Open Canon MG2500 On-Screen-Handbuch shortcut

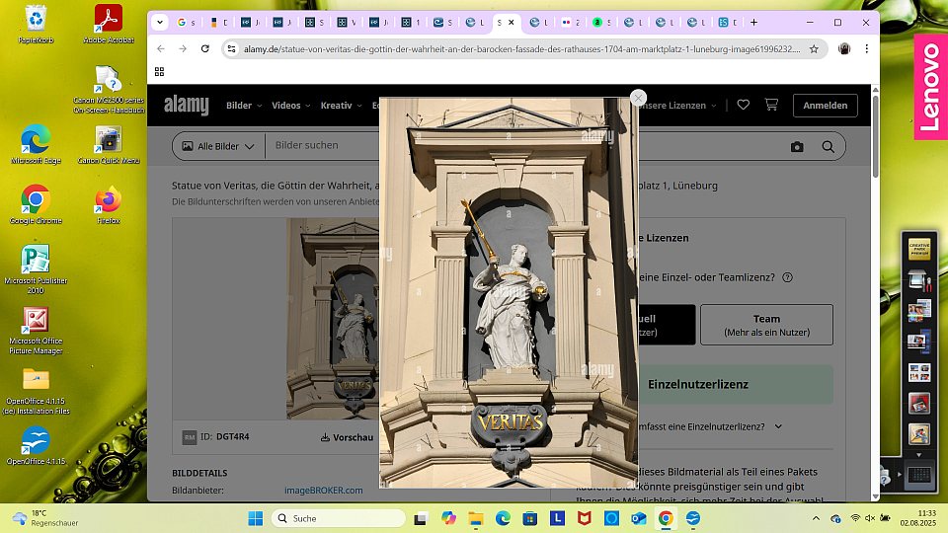(109, 90)
